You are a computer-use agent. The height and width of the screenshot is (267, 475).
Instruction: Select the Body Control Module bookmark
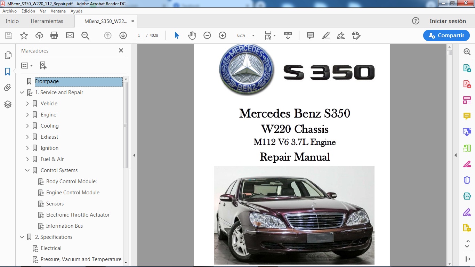(71, 181)
